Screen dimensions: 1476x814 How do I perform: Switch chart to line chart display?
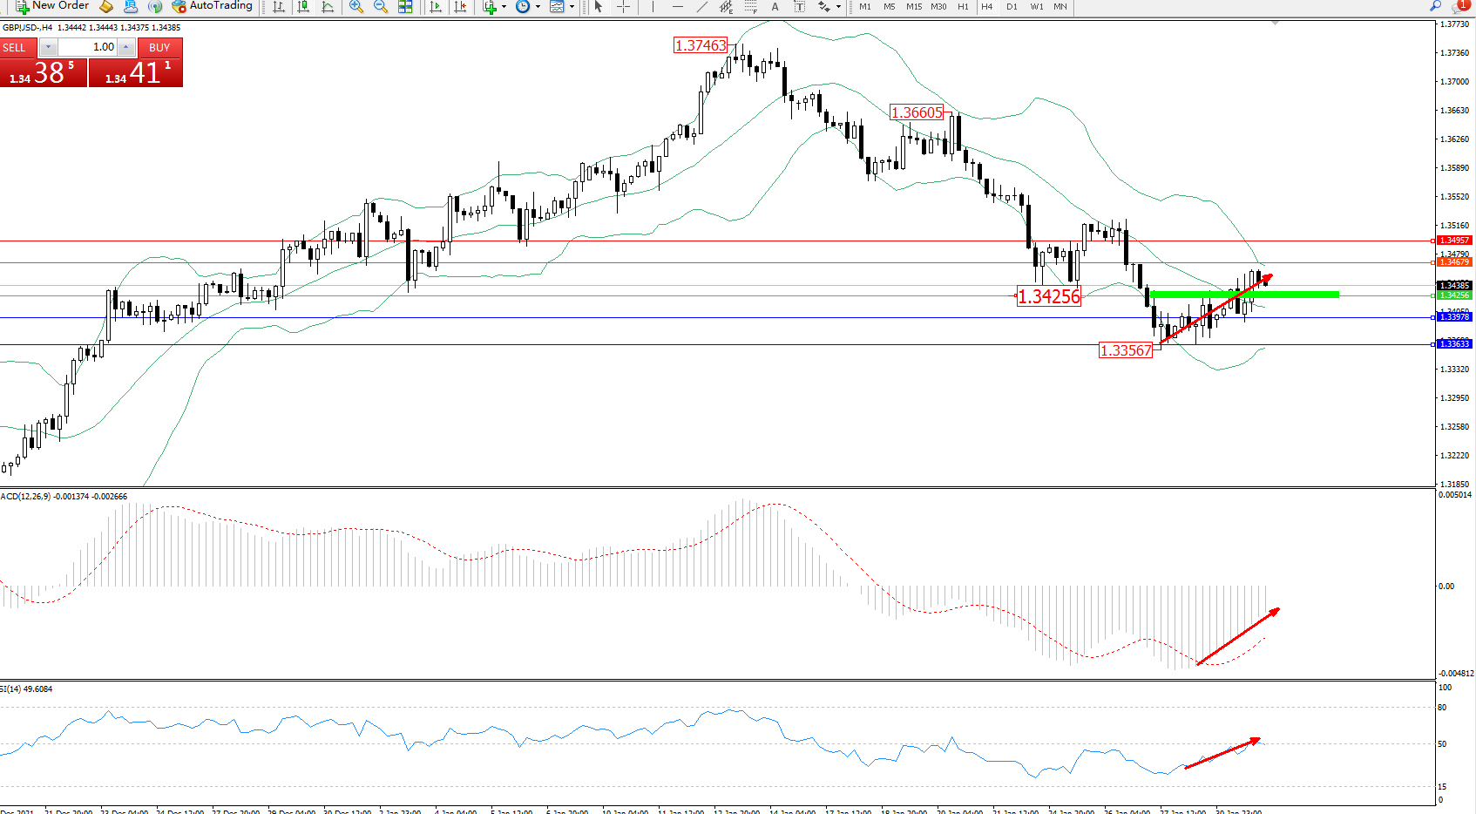pyautogui.click(x=328, y=6)
